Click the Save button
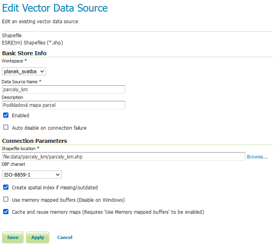 [x=13, y=237]
